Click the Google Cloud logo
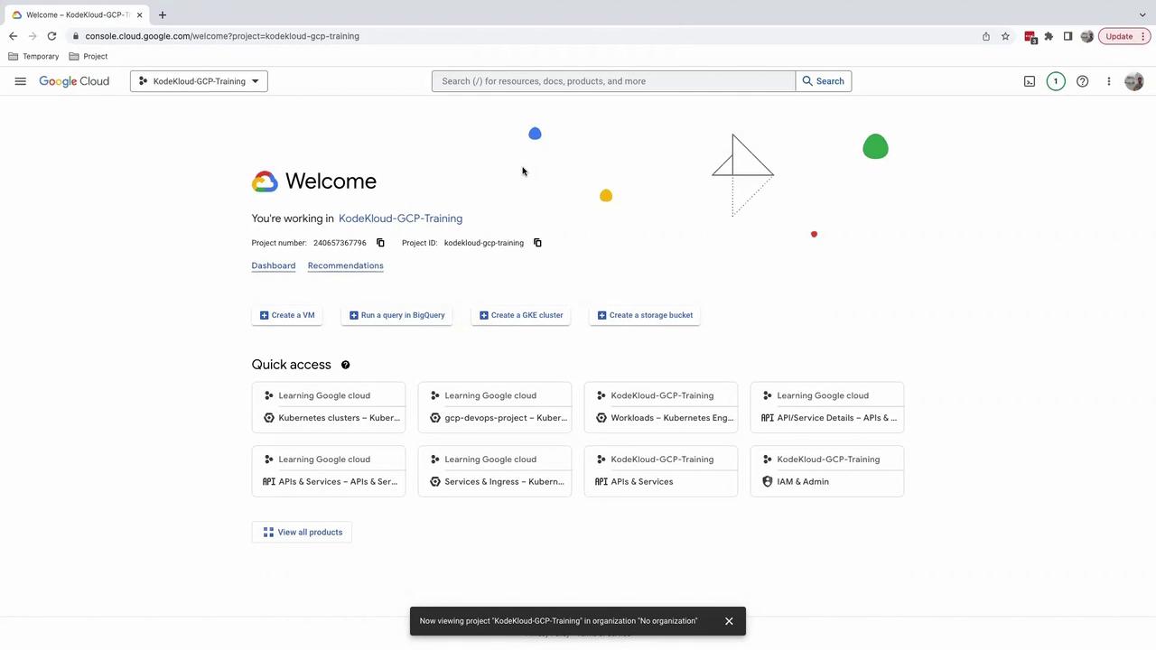The image size is (1156, 650). pos(74,81)
